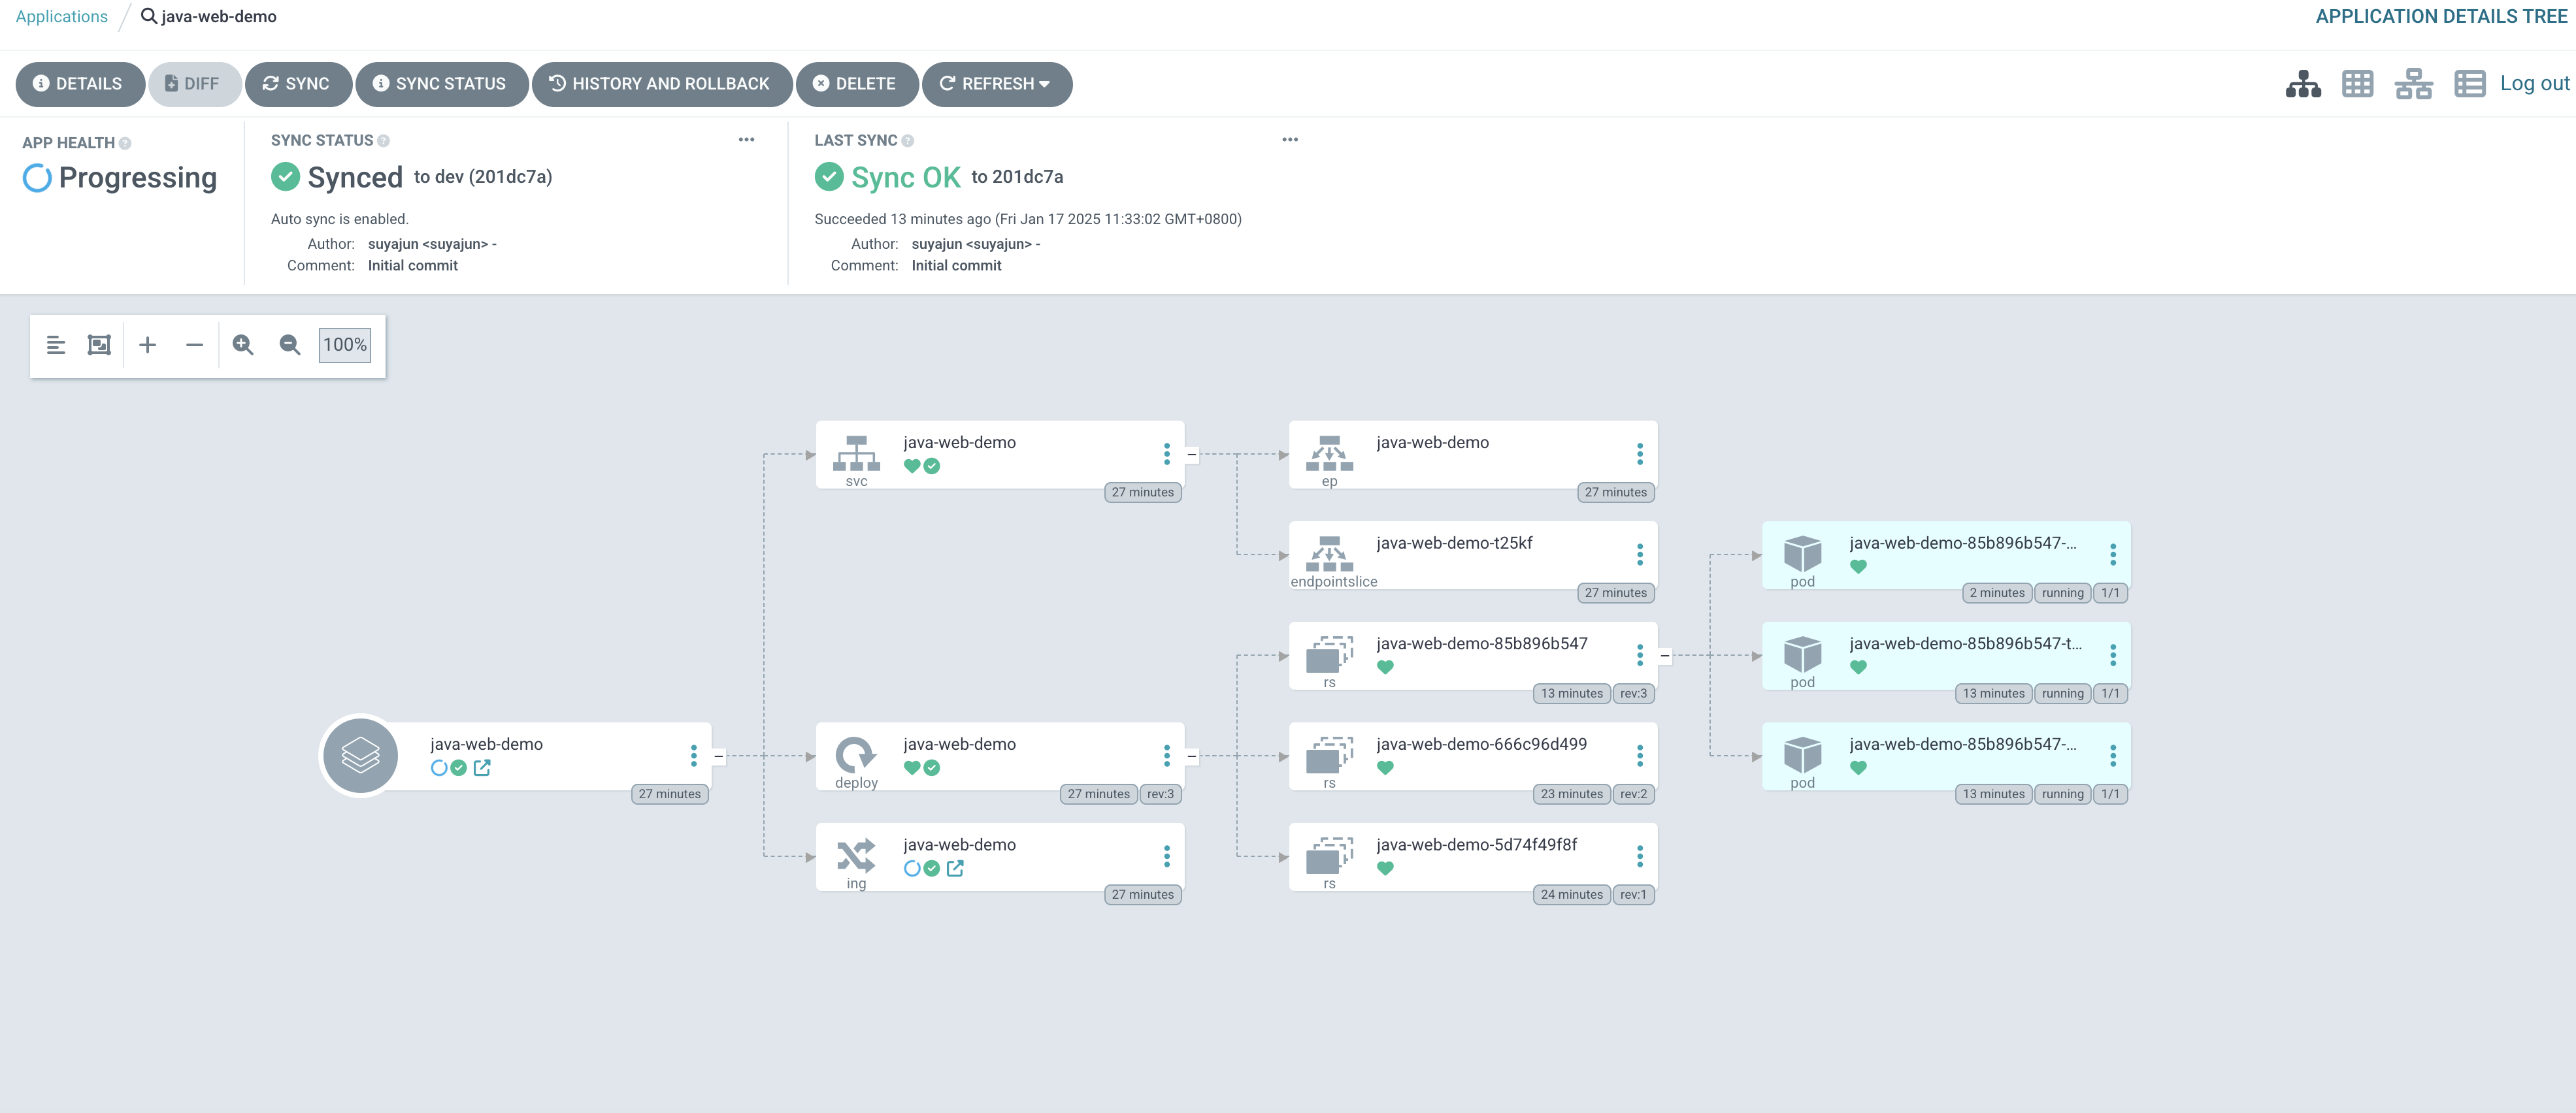Click the SYNC button

click(x=297, y=84)
